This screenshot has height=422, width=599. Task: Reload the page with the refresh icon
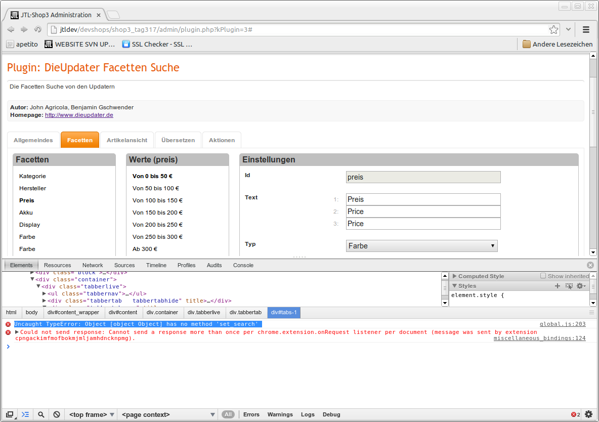click(37, 29)
